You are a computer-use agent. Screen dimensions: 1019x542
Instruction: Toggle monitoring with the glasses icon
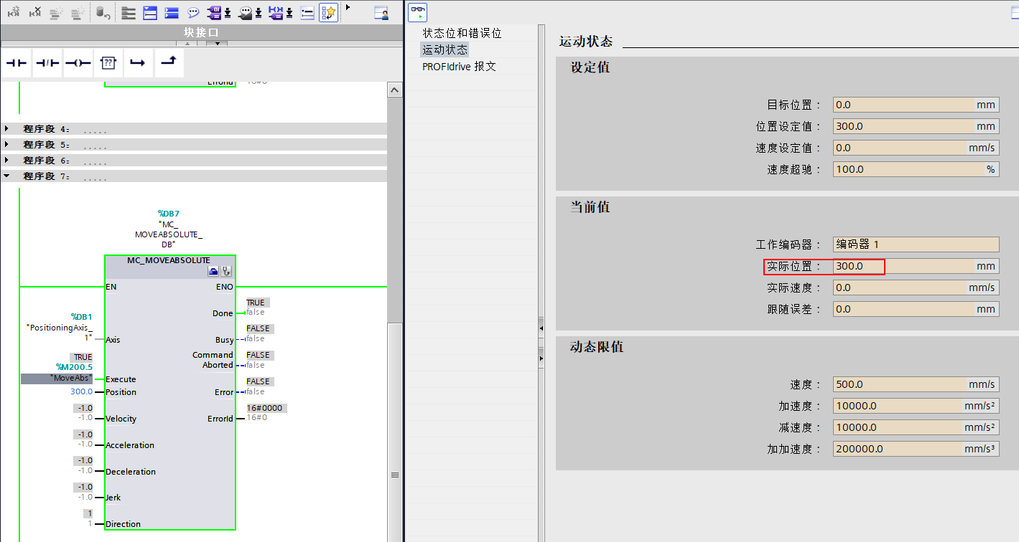(417, 12)
